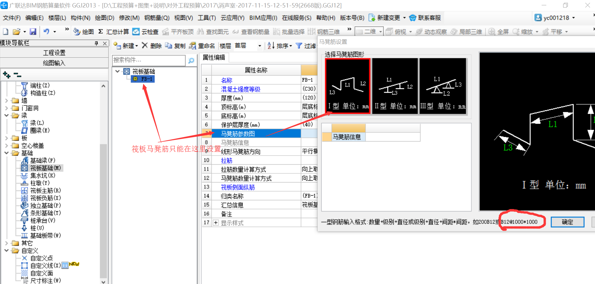Screen dimensions: 595x284
Task: Open 钢筋三维 rebar 3D view
Action: tap(324, 32)
